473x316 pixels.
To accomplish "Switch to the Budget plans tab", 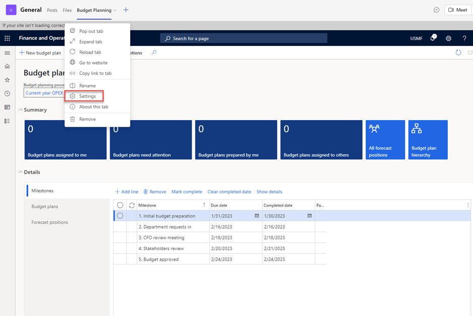I will pyautogui.click(x=45, y=206).
